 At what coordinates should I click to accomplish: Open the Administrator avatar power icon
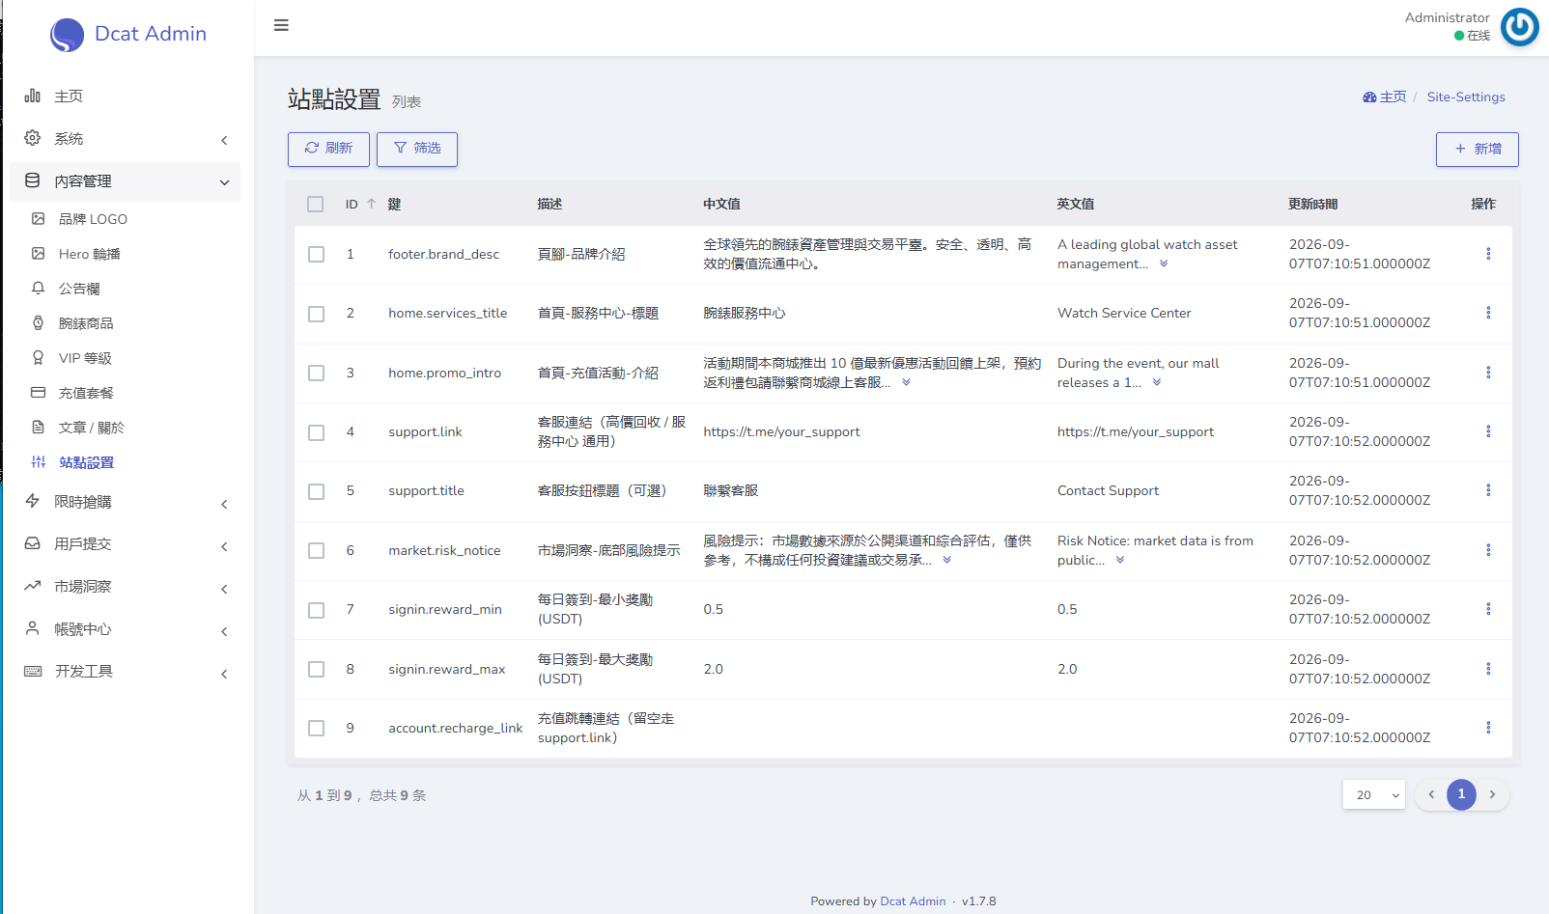[1519, 27]
